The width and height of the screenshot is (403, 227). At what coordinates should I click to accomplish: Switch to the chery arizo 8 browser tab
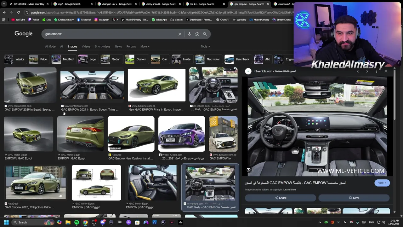(161, 4)
